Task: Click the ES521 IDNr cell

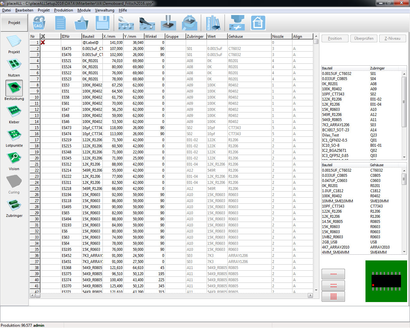Action: [x=71, y=61]
